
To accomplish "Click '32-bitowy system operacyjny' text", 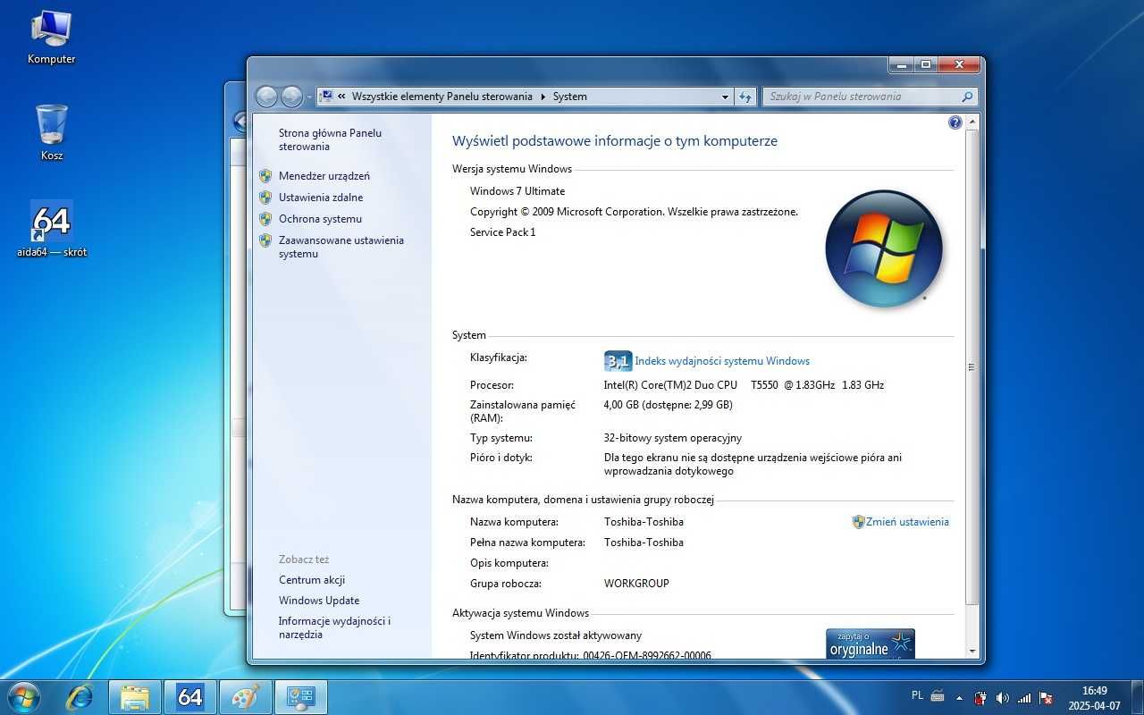I will [x=673, y=438].
